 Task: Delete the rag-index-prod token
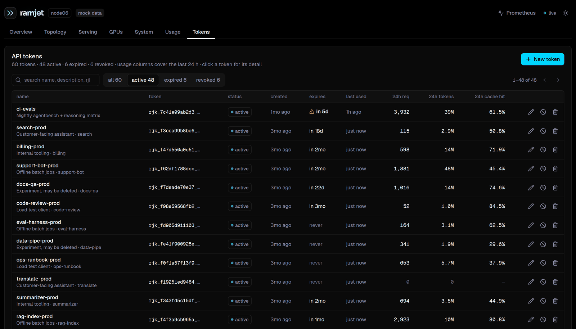pos(555,320)
